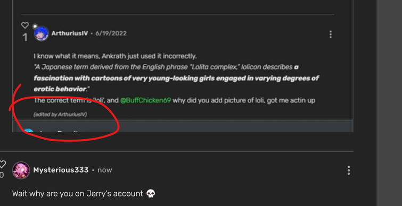Like Mysterious333's comment with the heart icon
Viewport: 402px width, 206px height.
pyautogui.click(x=2, y=164)
